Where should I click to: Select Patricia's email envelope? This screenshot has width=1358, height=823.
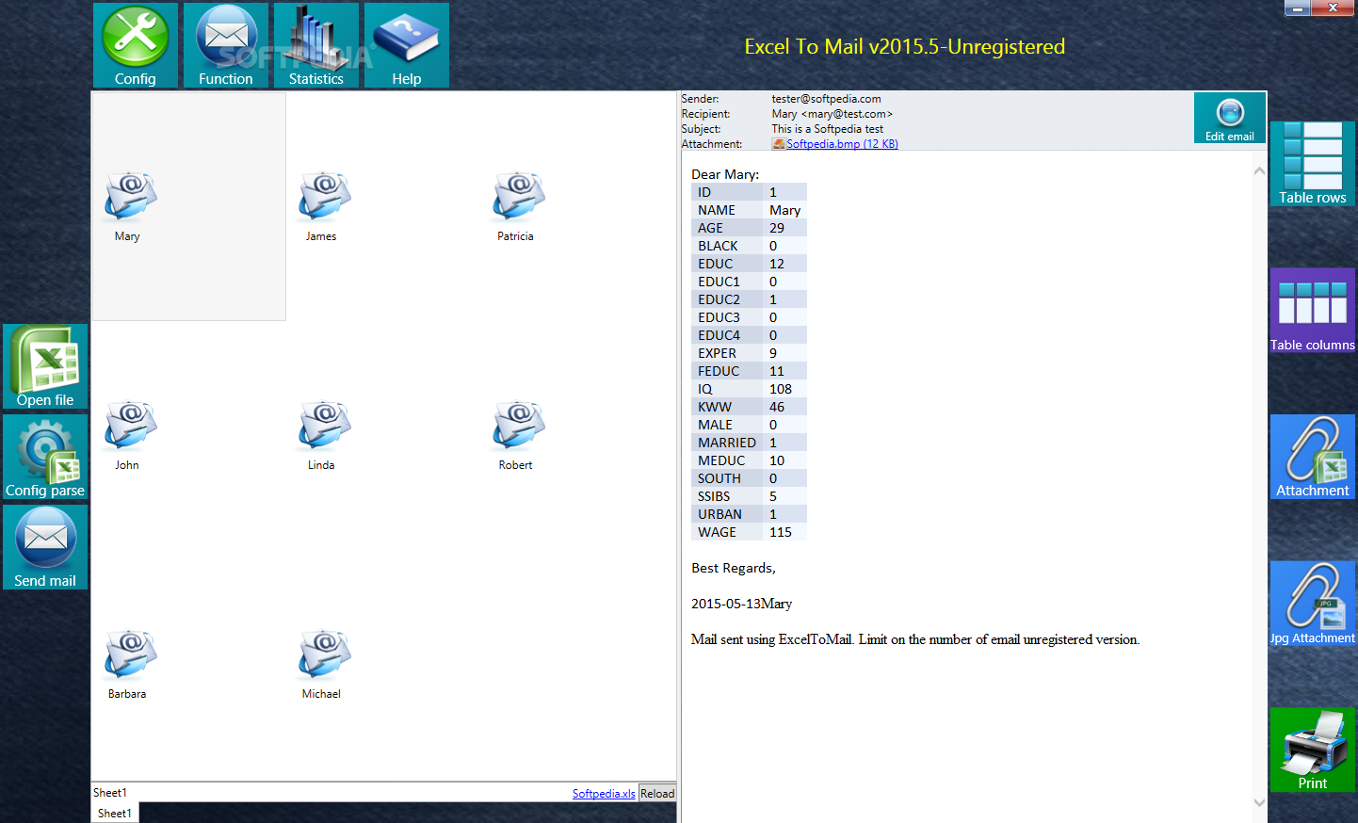tap(518, 196)
